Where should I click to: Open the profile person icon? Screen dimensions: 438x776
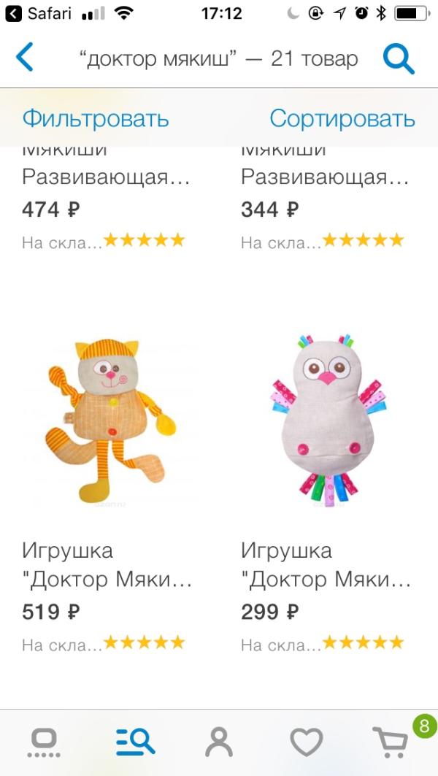click(219, 742)
